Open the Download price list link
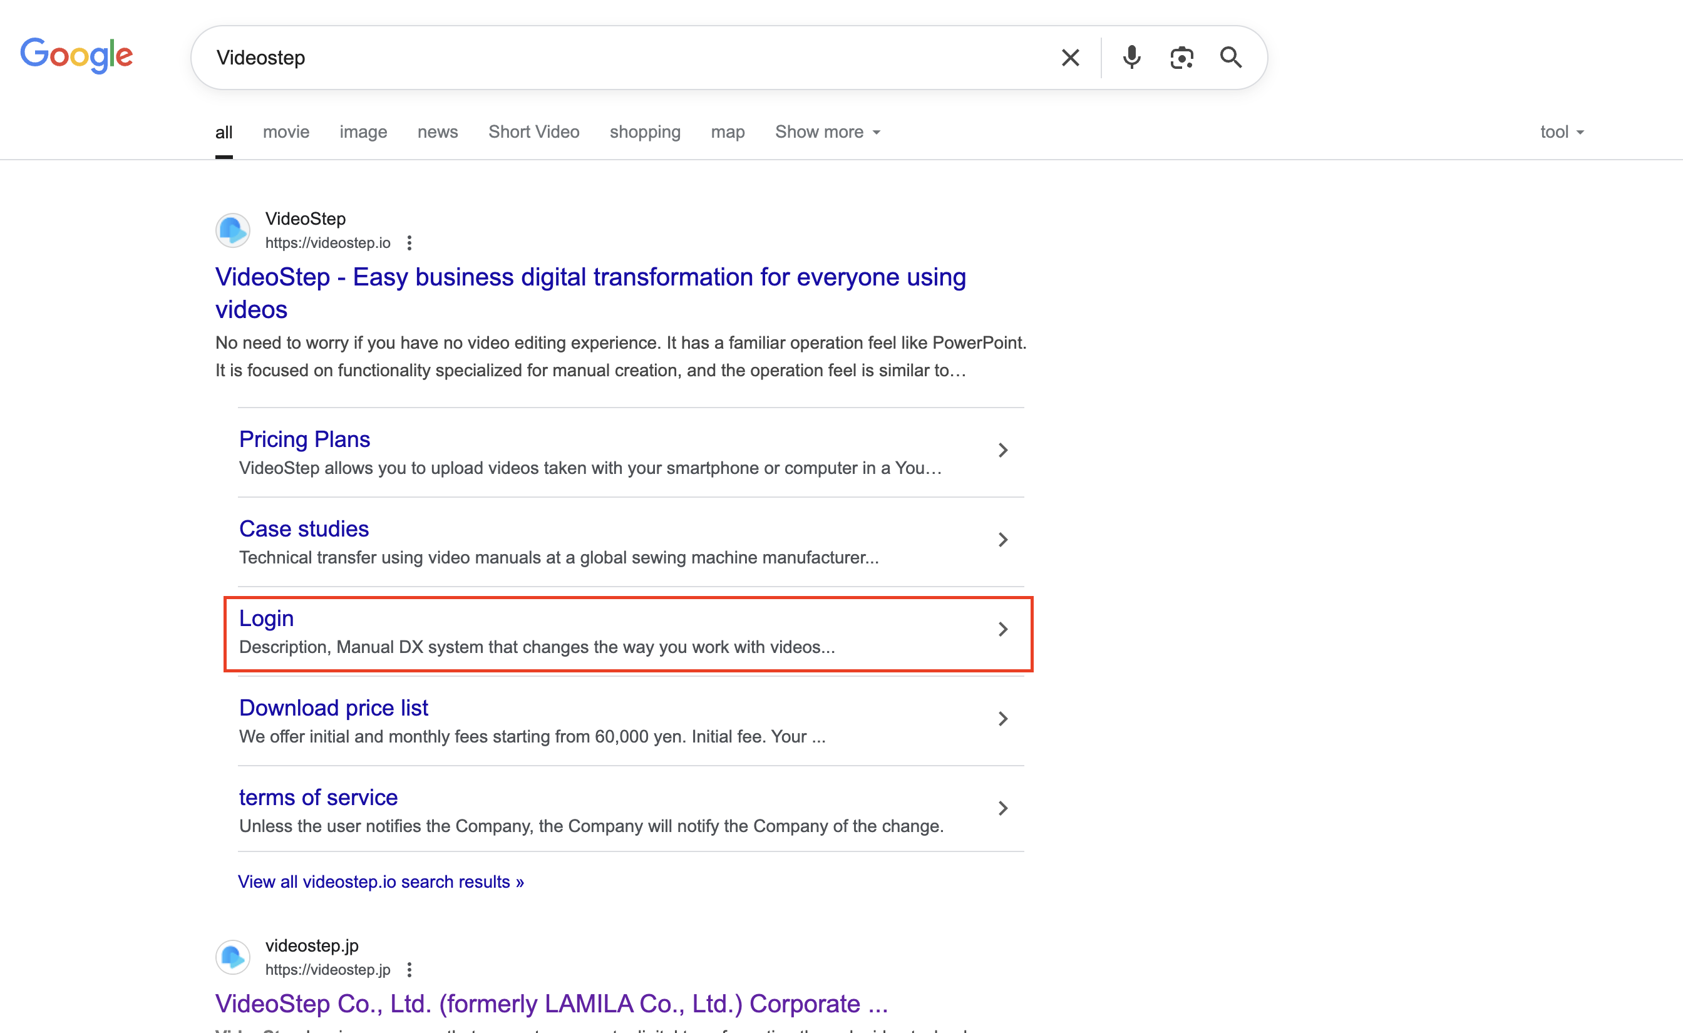The image size is (1683, 1033). [x=333, y=708]
